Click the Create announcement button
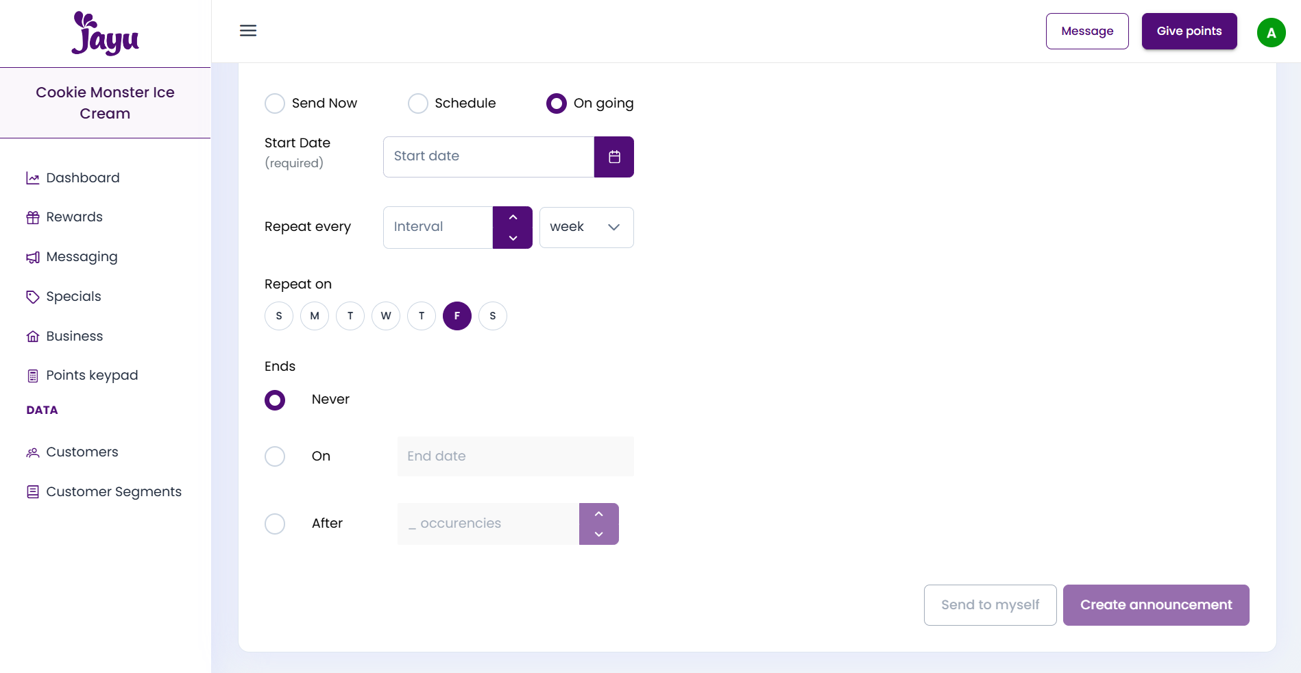1301x673 pixels. click(1156, 605)
